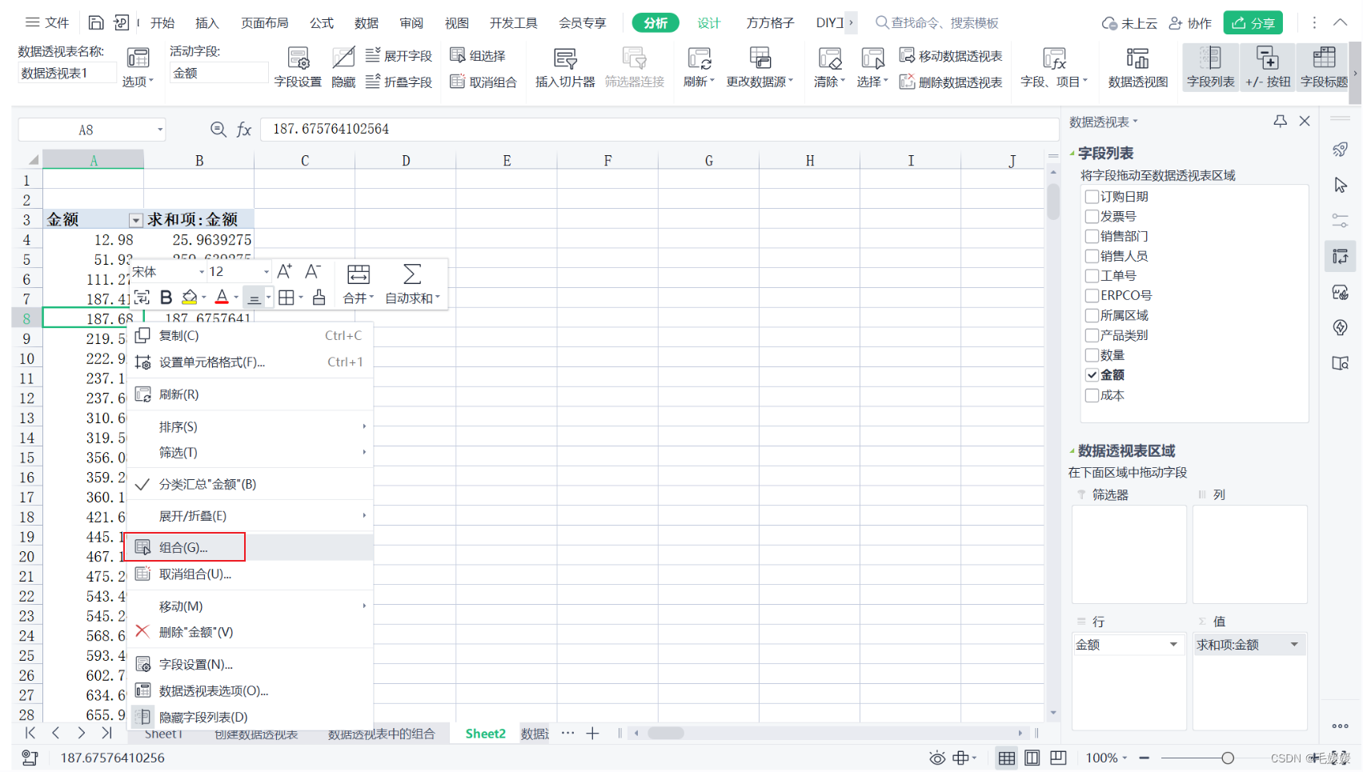This screenshot has height=772, width=1363.
Task: Switch to the Sheet2 worksheet tab
Action: (x=485, y=734)
